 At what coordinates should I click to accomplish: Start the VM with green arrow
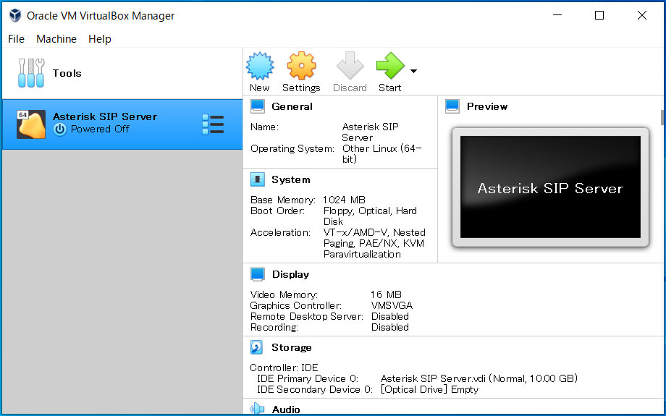click(390, 66)
